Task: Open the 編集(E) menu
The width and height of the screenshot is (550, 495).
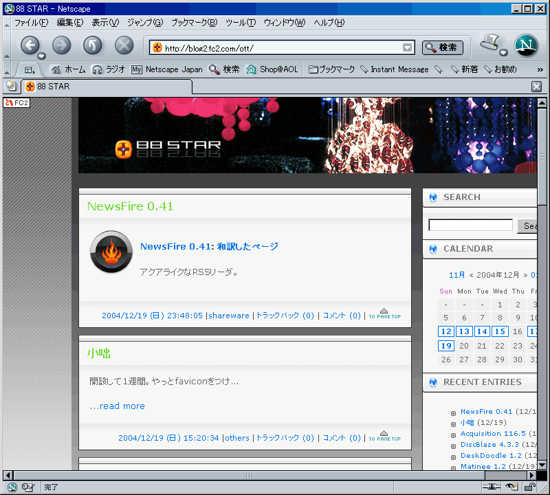Action: 70,23
